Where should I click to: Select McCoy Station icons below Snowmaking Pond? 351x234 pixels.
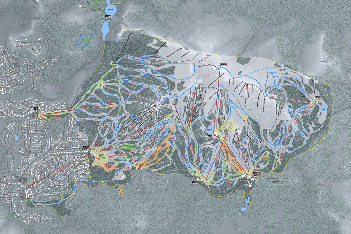pyautogui.click(x=211, y=137)
